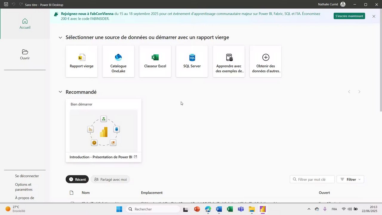Click the FabConVienna megaphone banner icon
Screen dimensions: 382x215
56,14
